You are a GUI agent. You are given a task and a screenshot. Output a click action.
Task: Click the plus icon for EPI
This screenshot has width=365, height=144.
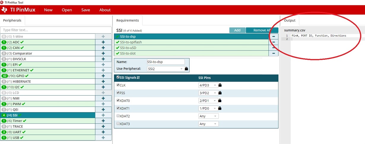point(103,65)
